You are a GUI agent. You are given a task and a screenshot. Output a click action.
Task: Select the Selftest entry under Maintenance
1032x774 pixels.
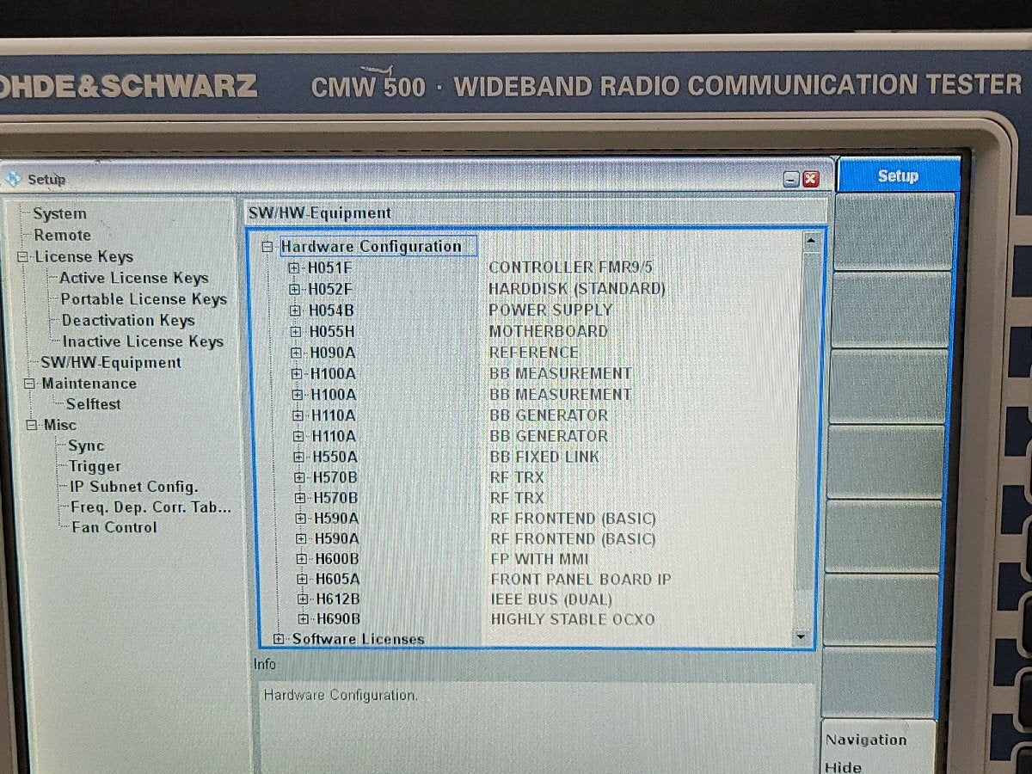[93, 403]
